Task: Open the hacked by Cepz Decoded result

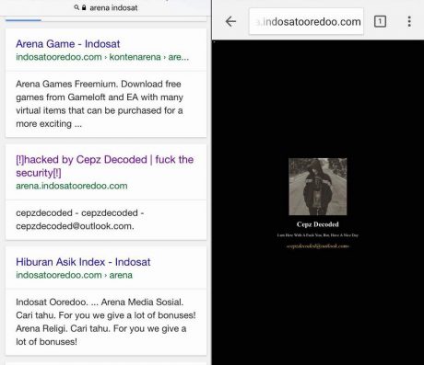Action: pyautogui.click(x=105, y=165)
